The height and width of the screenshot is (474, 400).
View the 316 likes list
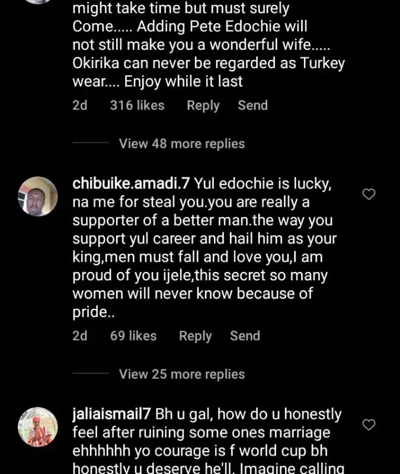[137, 105]
